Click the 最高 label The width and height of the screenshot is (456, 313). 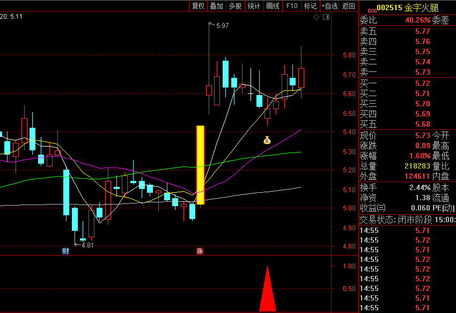(440, 145)
